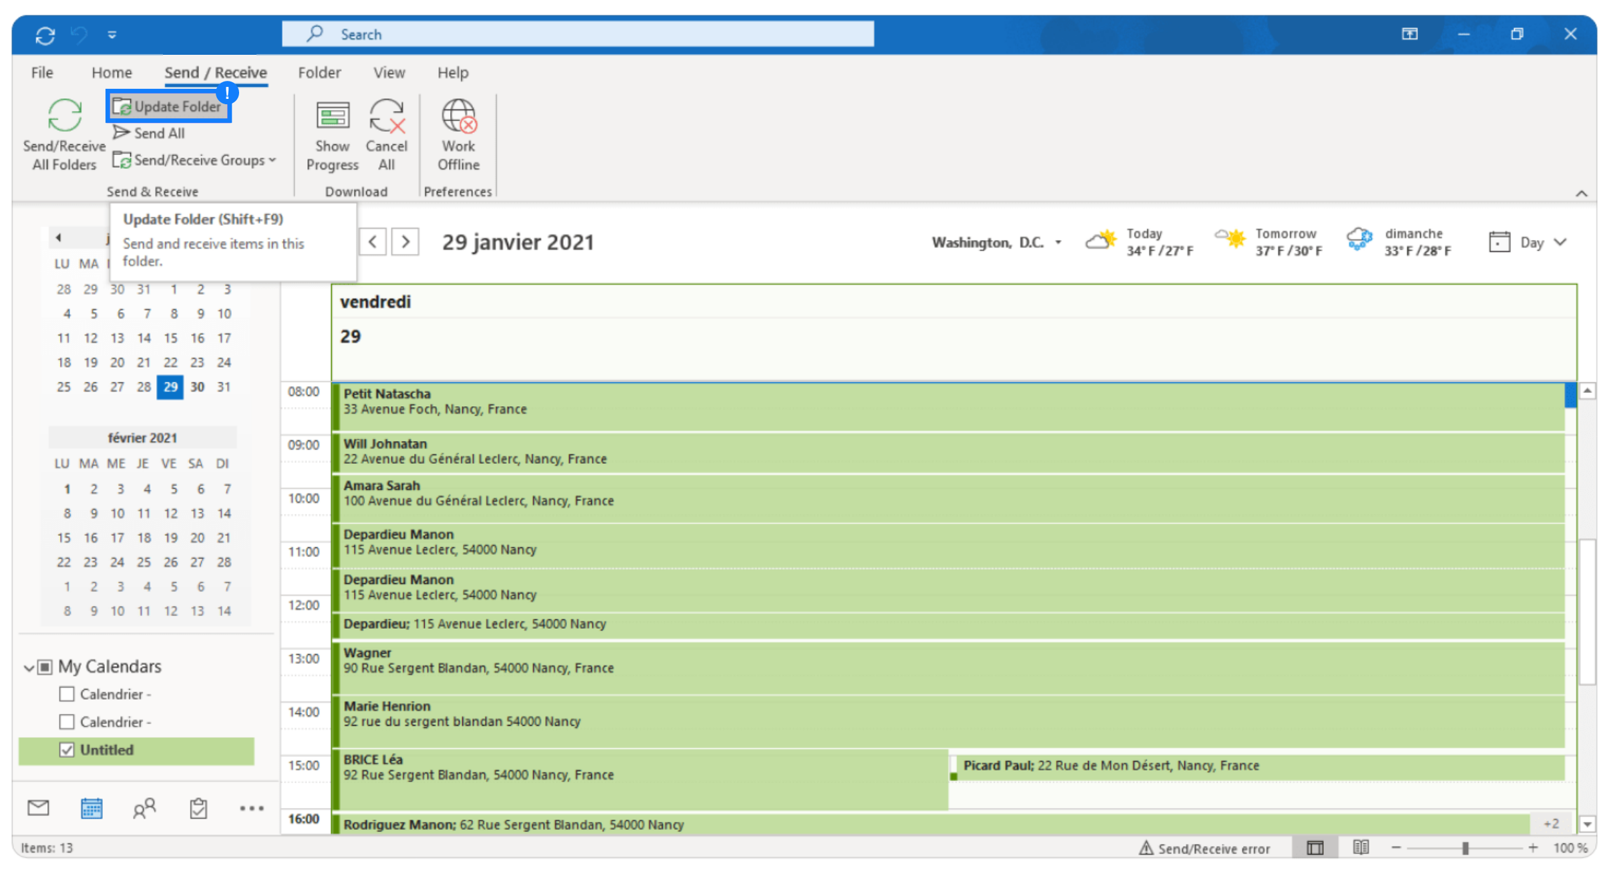Switch to the Folder tab
The height and width of the screenshot is (872, 1609).
319,73
